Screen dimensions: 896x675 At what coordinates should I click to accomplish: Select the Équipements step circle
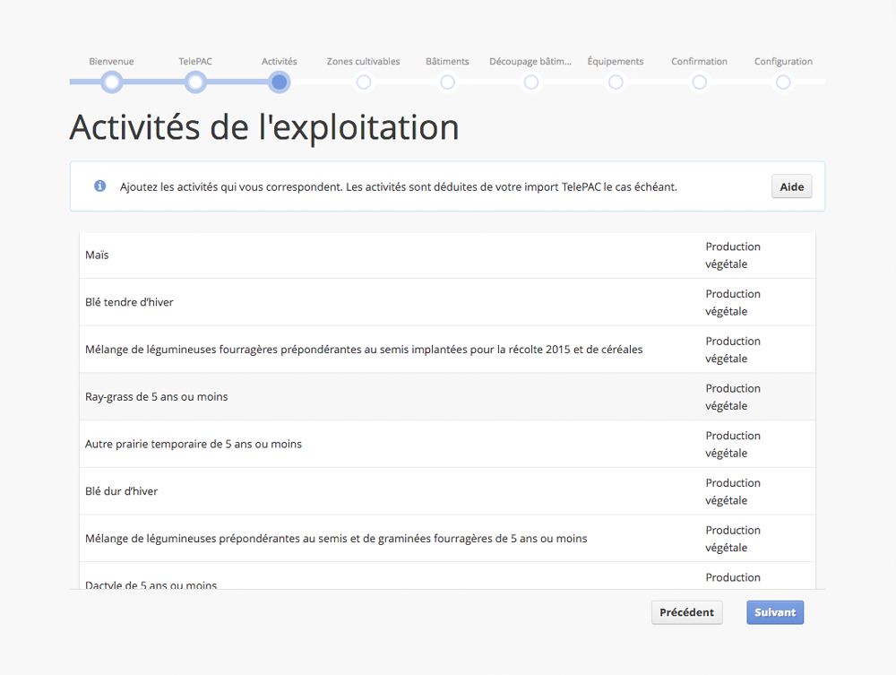coord(616,82)
